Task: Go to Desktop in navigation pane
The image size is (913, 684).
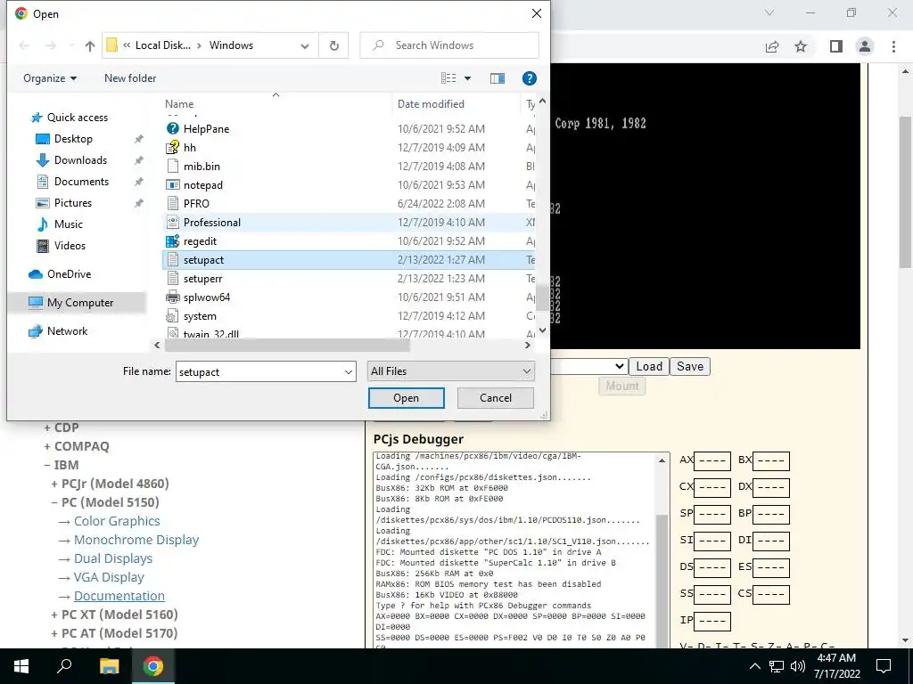Action: coord(73,139)
